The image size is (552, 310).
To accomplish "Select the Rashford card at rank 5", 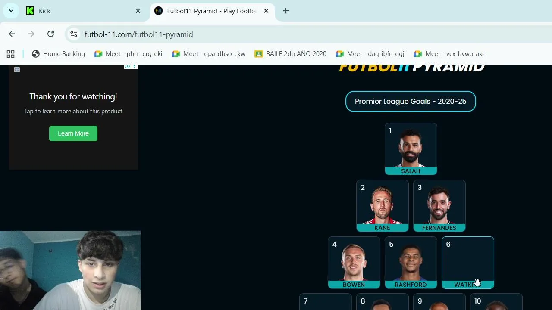I will pos(411,263).
